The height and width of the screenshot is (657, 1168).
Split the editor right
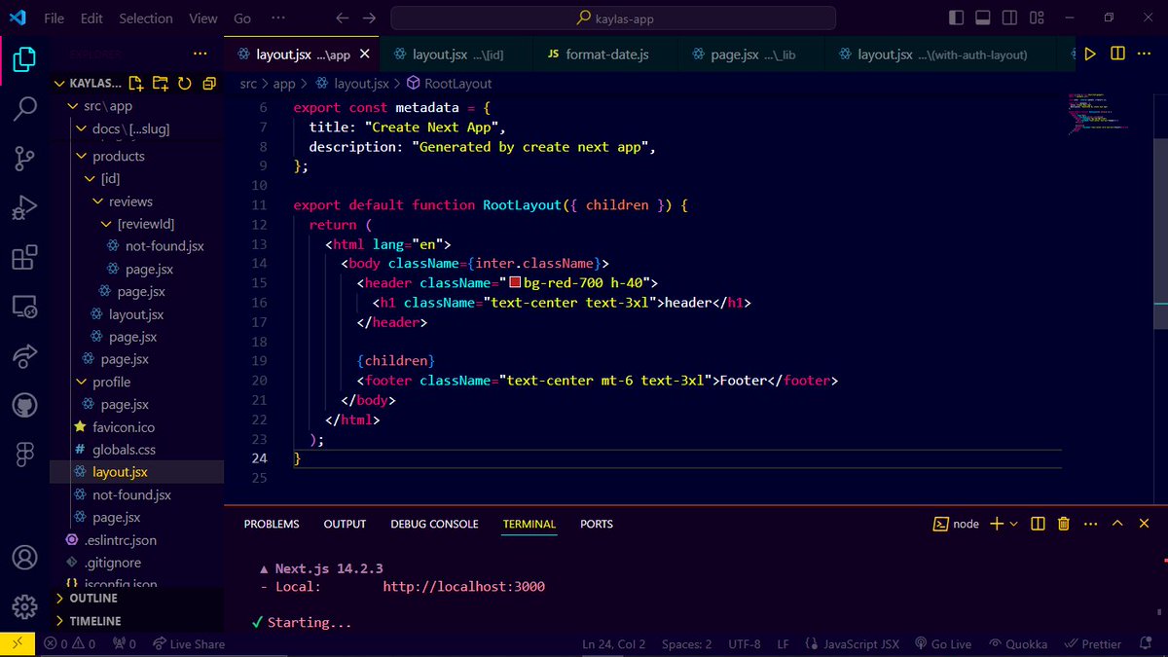(x=1117, y=55)
